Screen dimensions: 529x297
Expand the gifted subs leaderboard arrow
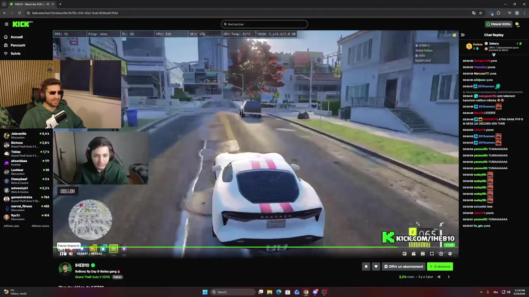click(x=493, y=55)
